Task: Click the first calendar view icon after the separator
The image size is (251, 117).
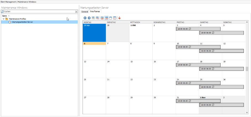Action: pos(102,18)
